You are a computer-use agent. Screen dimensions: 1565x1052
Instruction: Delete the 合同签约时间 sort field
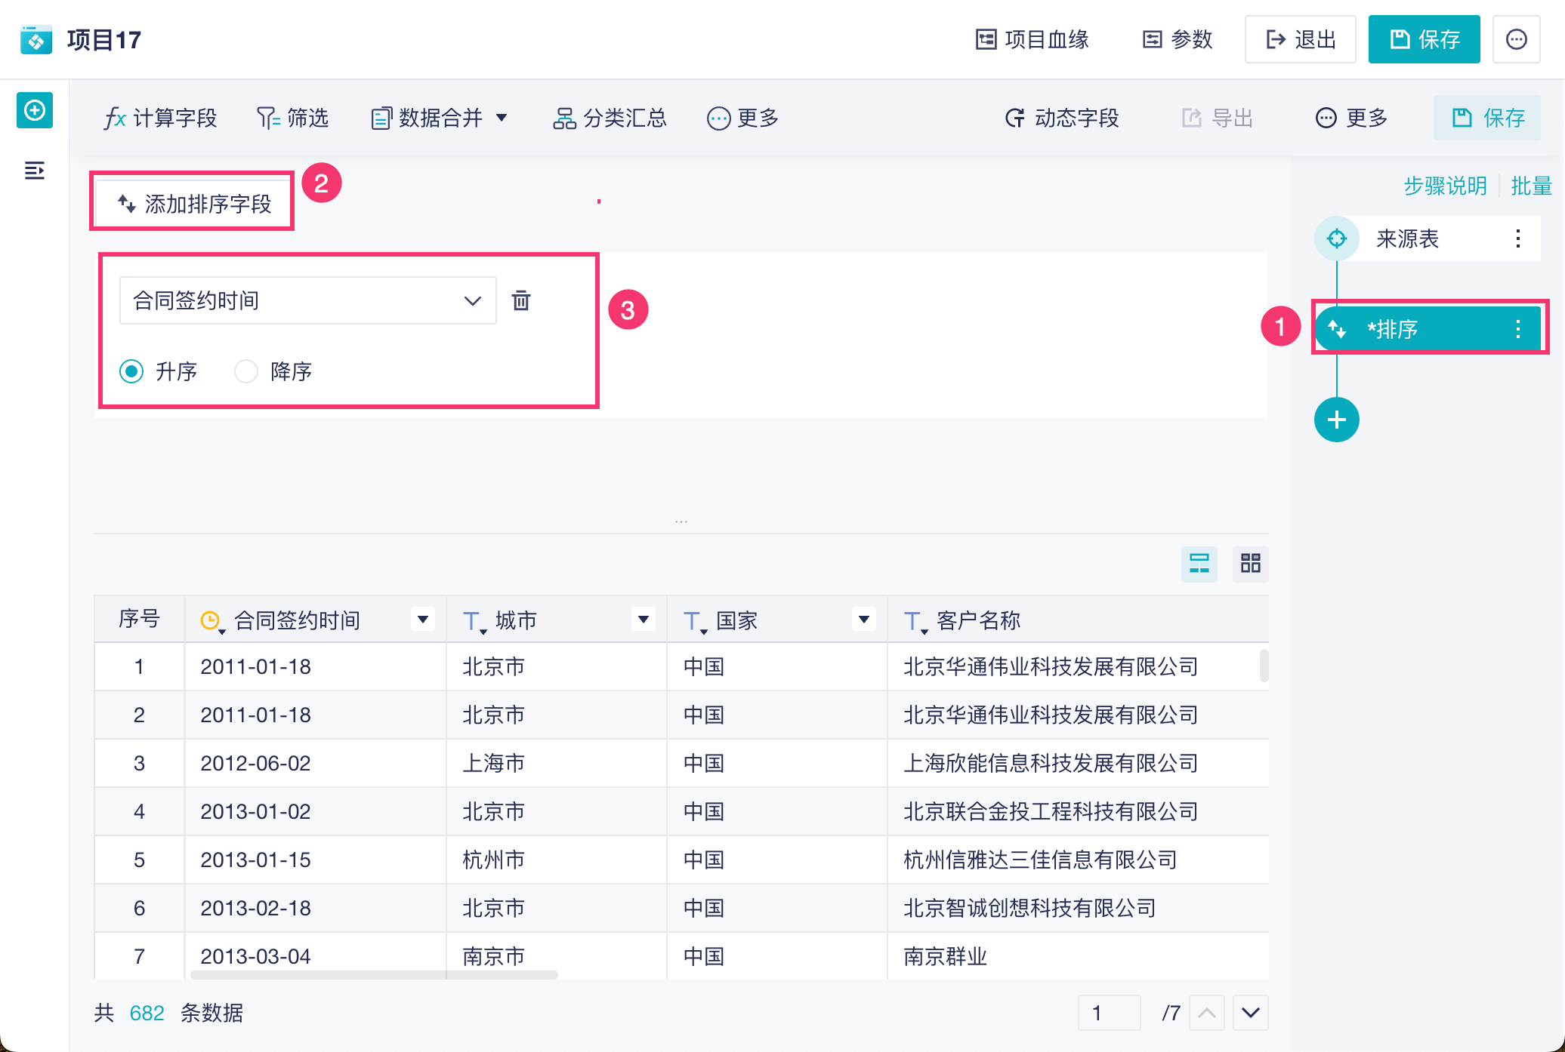pos(521,300)
